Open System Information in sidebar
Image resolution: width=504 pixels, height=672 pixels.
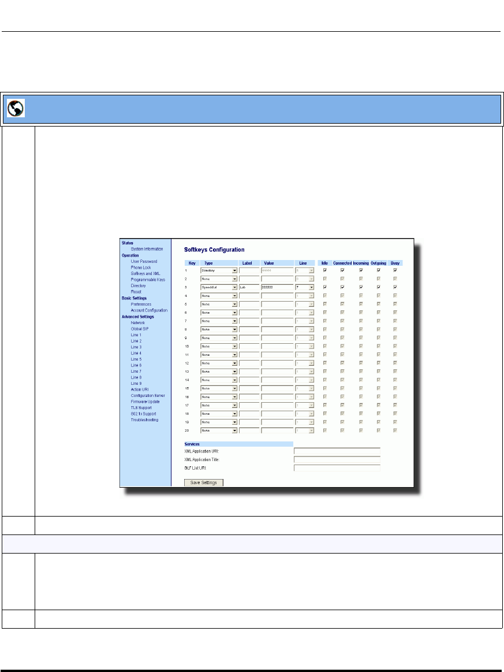click(x=147, y=249)
